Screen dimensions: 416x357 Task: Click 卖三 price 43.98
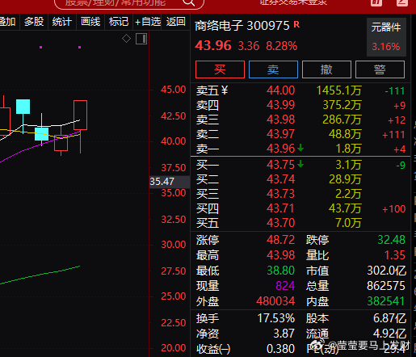pos(281,120)
